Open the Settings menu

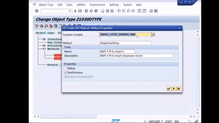(x=114, y=5)
